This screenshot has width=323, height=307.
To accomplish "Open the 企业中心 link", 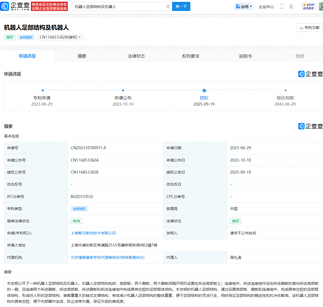I will [x=266, y=6].
